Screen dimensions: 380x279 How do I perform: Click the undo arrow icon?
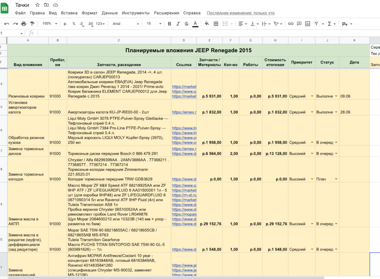click(7, 24)
